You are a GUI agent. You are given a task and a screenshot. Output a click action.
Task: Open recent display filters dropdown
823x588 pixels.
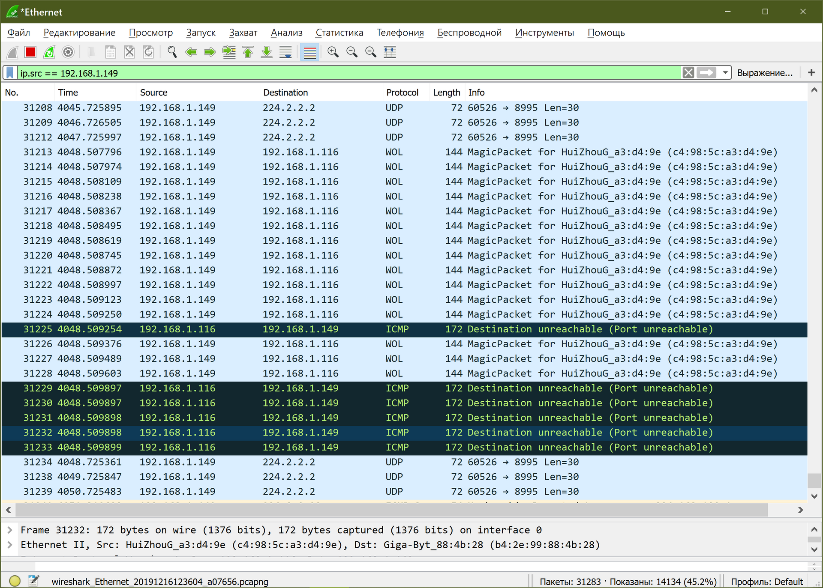[x=725, y=73]
